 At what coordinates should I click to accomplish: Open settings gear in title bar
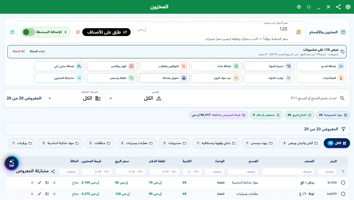tap(348, 7)
